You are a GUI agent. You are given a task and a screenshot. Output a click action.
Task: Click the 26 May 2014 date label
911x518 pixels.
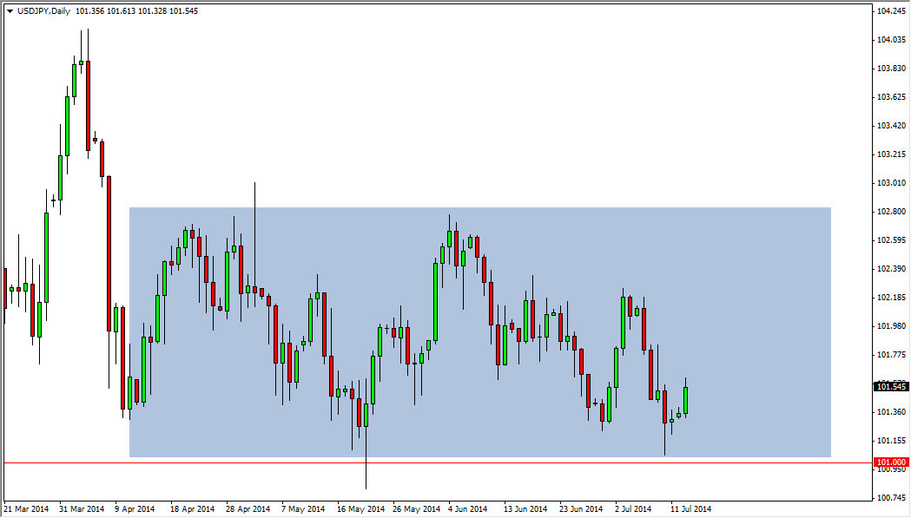[417, 508]
